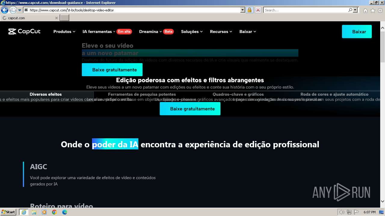Image resolution: width=385 pixels, height=216 pixels.
Task: Open recent pages dropdown arrow
Action: [x=20, y=10]
